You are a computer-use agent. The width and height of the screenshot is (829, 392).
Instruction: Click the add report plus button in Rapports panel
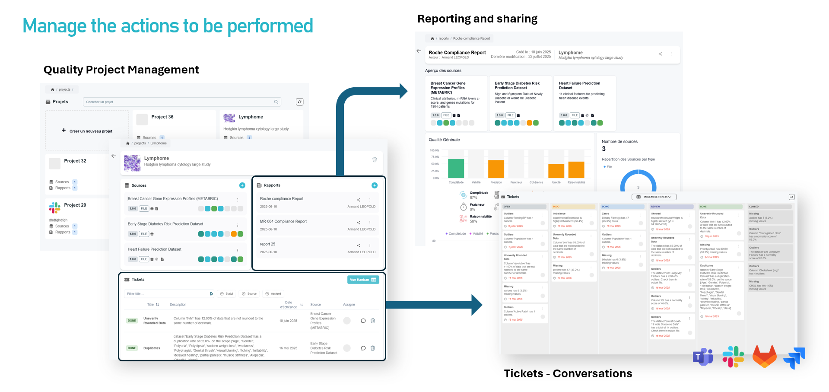[375, 185]
